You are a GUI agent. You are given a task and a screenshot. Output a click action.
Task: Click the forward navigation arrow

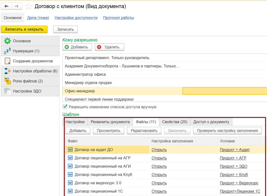click(17, 6)
